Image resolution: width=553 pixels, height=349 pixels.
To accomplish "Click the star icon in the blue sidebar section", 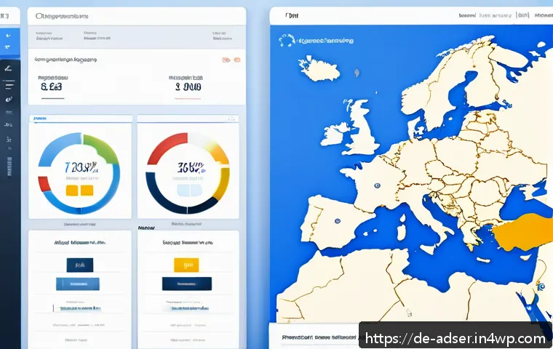I will pyautogui.click(x=8, y=36).
